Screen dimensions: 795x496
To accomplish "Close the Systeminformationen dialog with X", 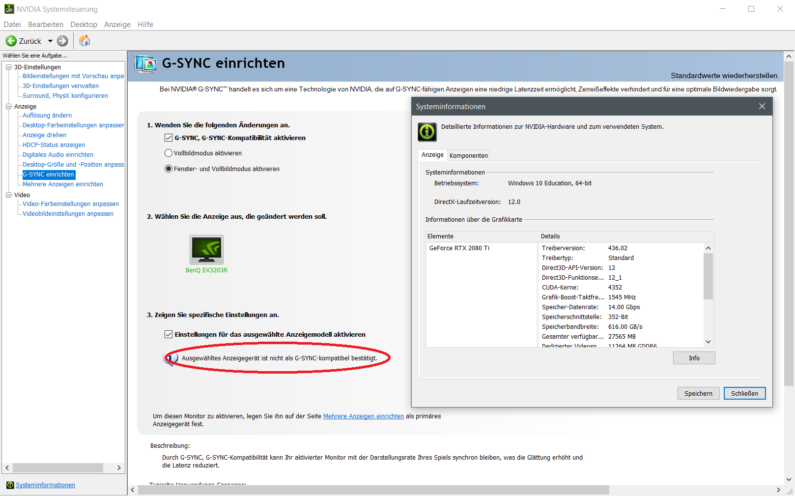I will pyautogui.click(x=762, y=106).
